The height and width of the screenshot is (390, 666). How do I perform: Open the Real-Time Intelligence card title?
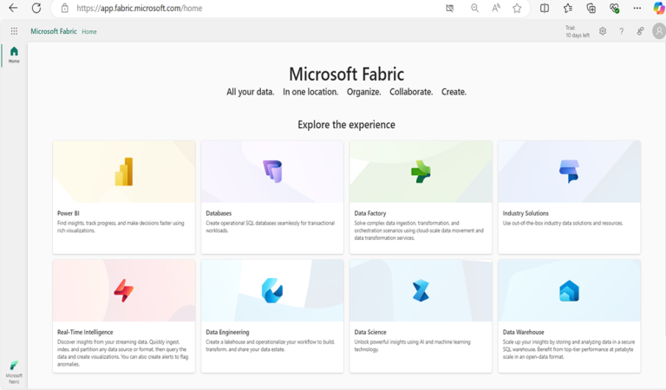(x=85, y=332)
